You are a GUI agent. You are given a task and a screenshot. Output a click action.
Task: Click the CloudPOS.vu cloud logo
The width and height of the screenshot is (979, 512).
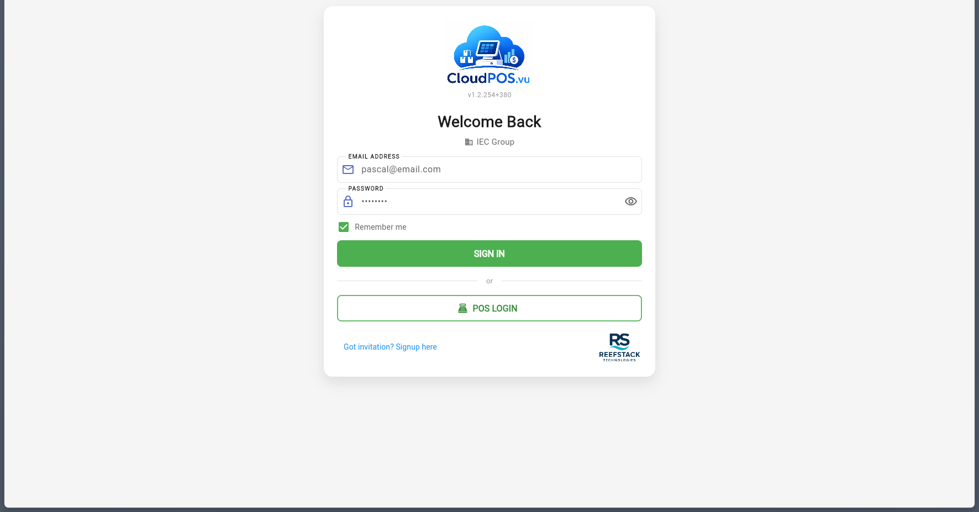point(489,54)
